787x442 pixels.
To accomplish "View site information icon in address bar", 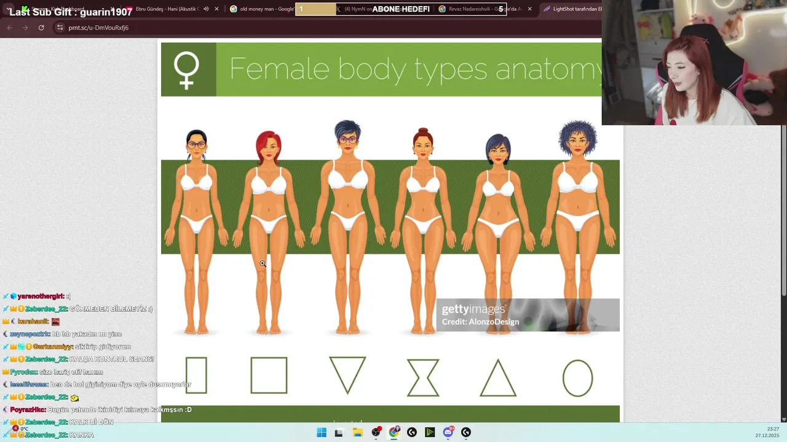I will tap(60, 28).
